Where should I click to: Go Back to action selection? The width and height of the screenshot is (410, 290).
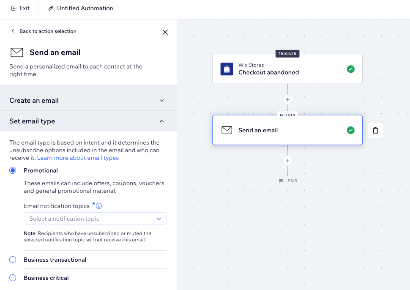point(44,31)
